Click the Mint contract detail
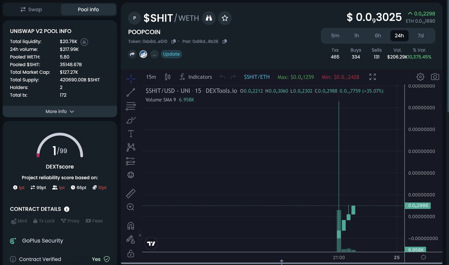This screenshot has width=449, height=265. 19,221
